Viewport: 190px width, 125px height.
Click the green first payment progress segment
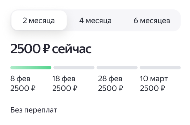click(x=31, y=68)
